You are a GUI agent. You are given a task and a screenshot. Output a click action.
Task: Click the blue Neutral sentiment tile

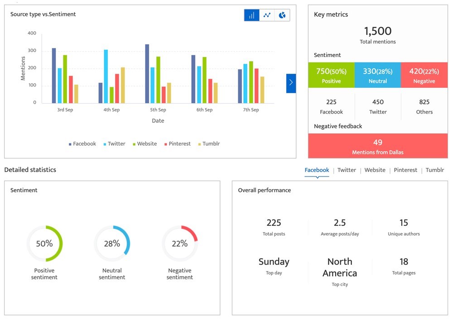[378, 75]
